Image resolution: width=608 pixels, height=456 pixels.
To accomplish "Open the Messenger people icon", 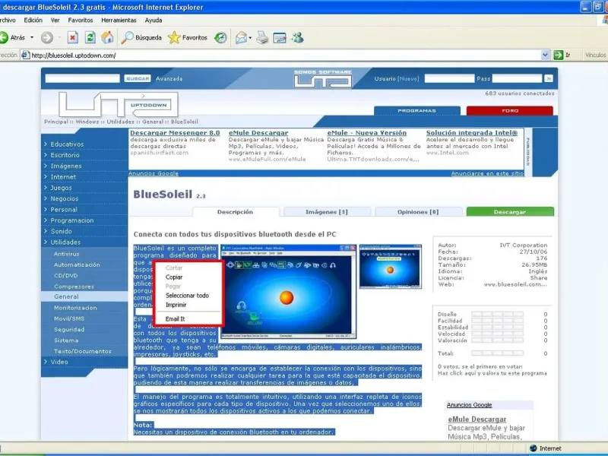I will click(297, 37).
